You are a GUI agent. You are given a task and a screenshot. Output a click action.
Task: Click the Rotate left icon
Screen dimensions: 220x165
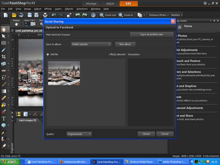click(x=78, y=15)
